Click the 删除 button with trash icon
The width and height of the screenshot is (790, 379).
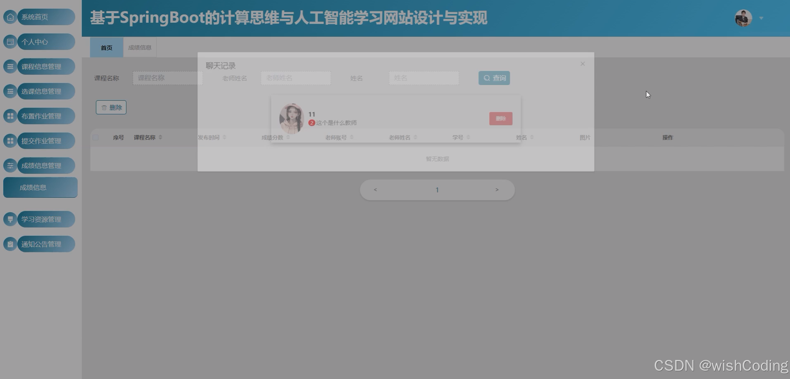click(x=111, y=107)
